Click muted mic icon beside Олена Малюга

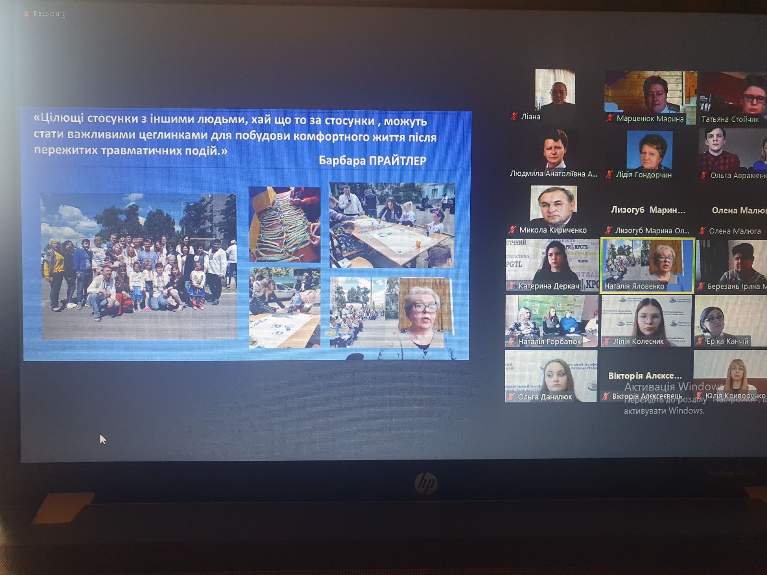(x=703, y=231)
